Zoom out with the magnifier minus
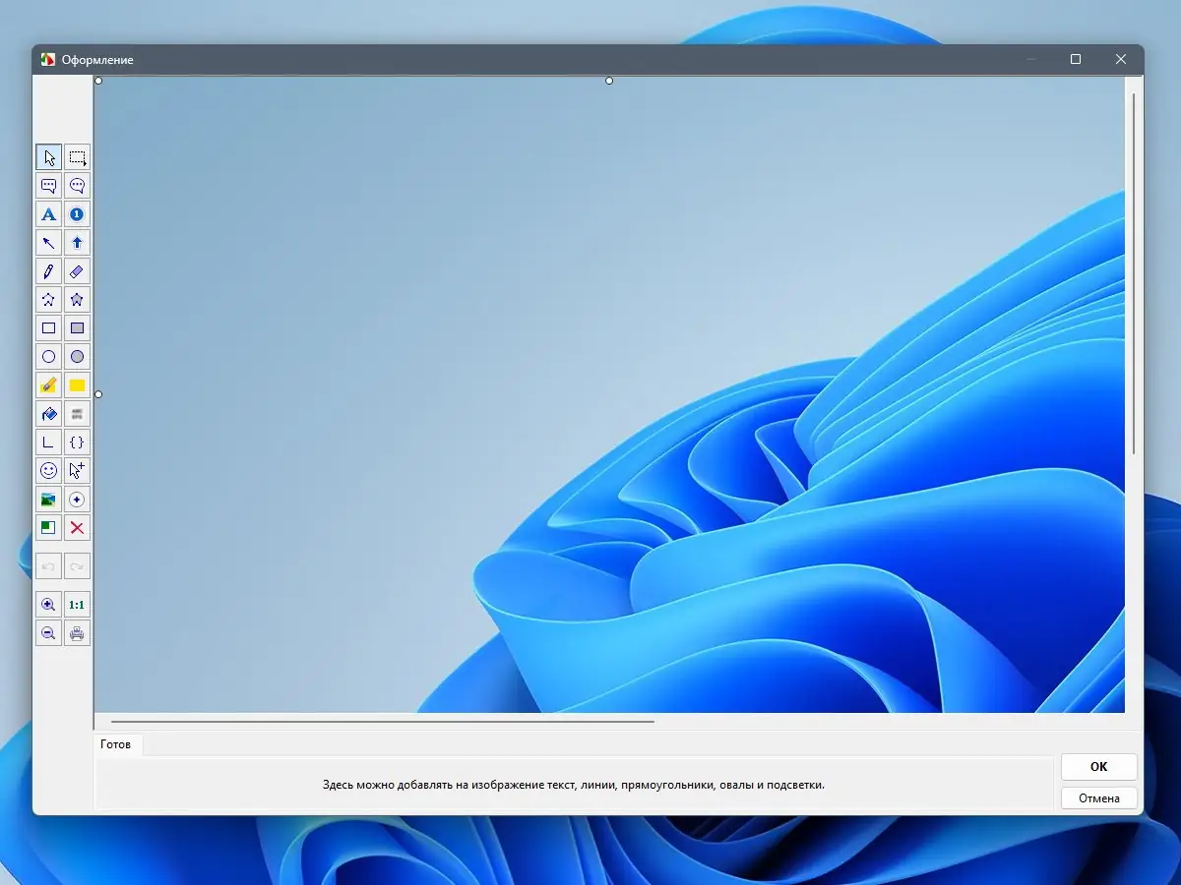 48,633
